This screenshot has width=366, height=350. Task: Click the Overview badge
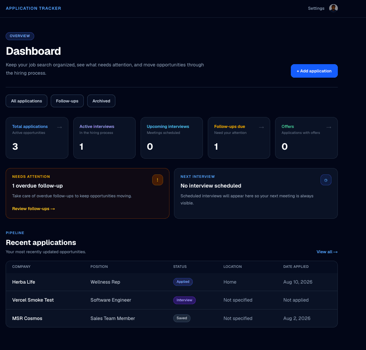pyautogui.click(x=20, y=36)
